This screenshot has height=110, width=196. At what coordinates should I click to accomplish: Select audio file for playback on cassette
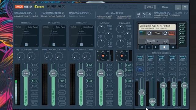157,27
